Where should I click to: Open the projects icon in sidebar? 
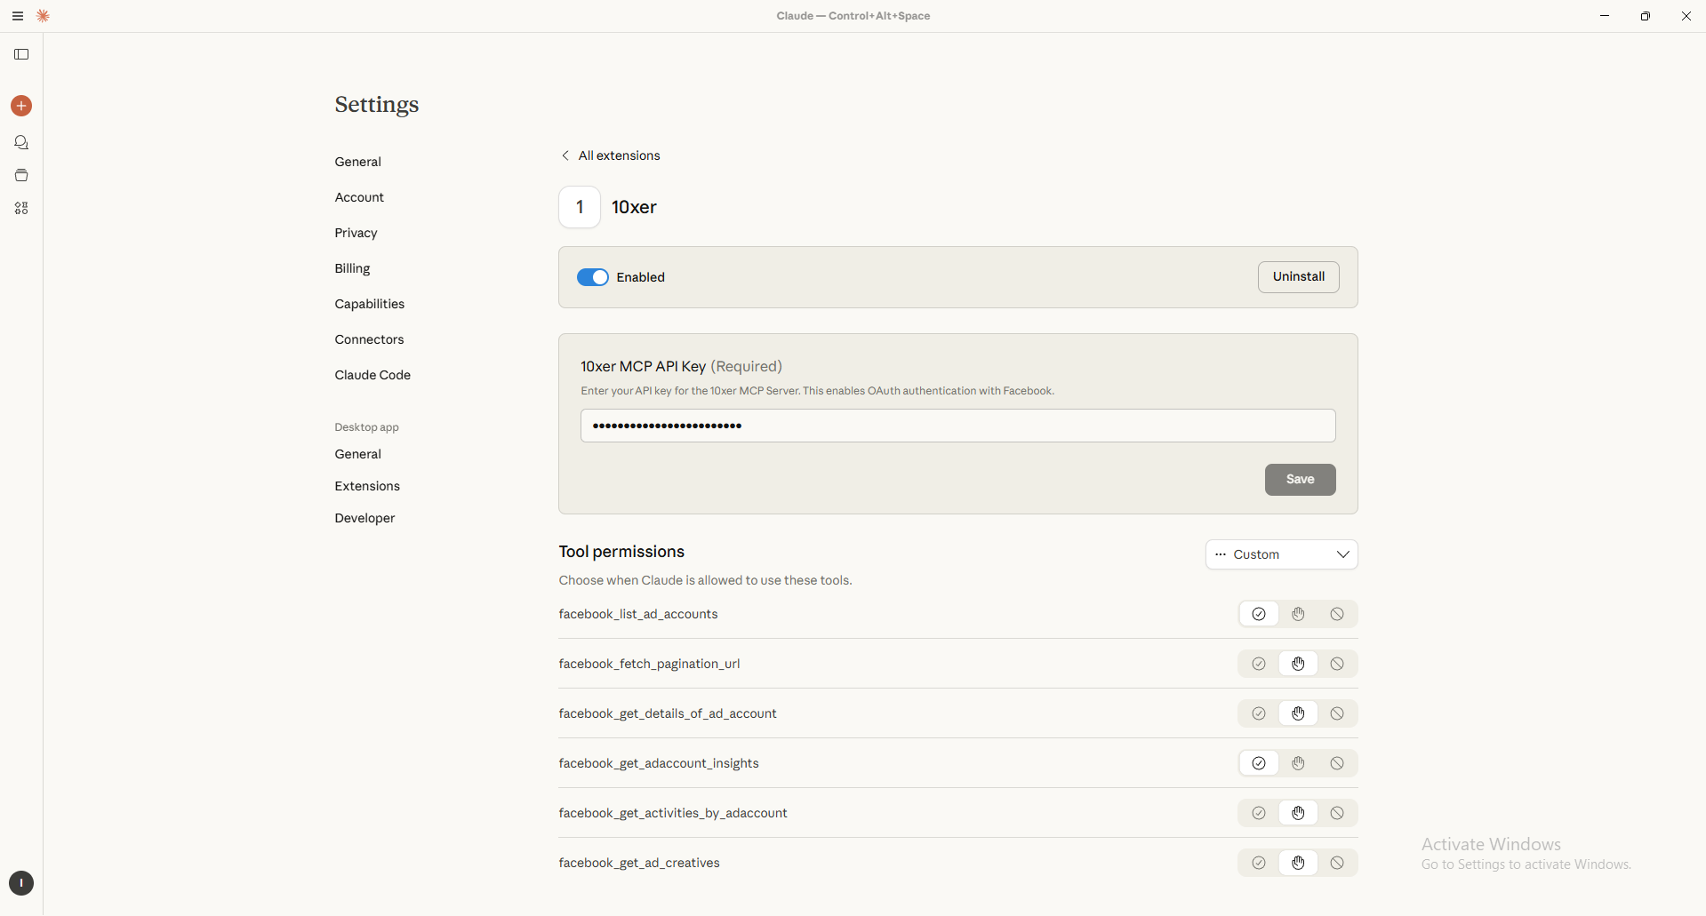pyautogui.click(x=21, y=176)
